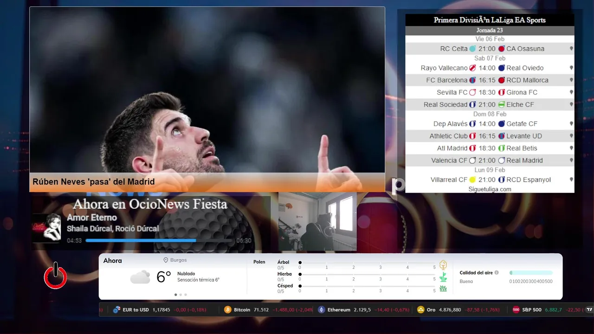The width and height of the screenshot is (594, 334).
Task: Click the cloudy weather icon
Action: click(140, 277)
